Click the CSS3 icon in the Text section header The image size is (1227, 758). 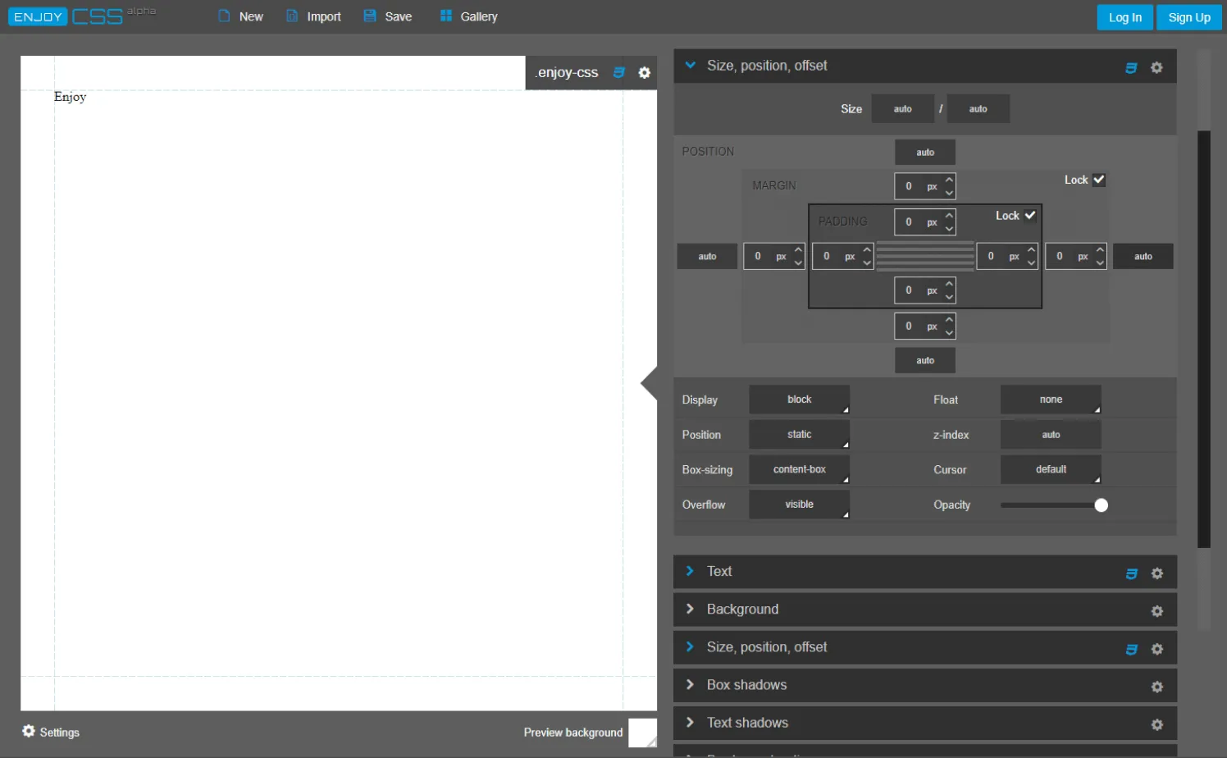[1131, 573]
